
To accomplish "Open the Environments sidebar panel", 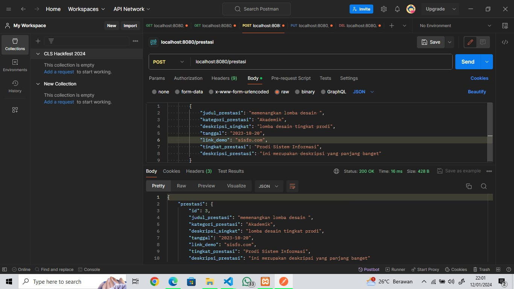I will pyautogui.click(x=15, y=65).
